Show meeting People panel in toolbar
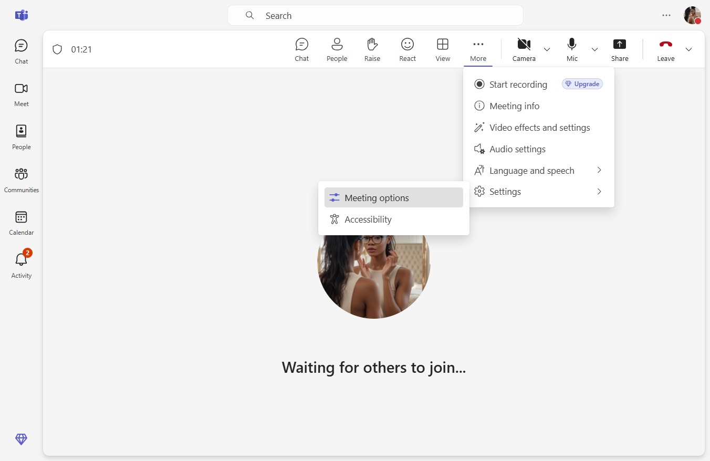This screenshot has height=461, width=710. tap(337, 50)
